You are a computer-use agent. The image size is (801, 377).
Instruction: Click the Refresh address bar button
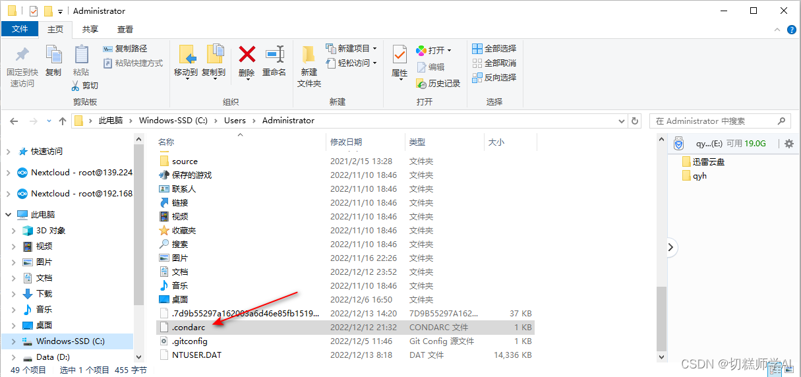click(x=635, y=121)
